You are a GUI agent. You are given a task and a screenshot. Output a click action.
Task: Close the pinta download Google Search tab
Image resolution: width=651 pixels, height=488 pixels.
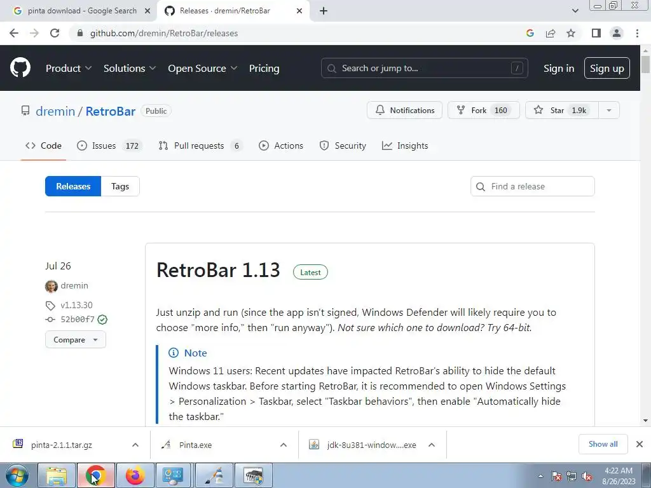147,11
